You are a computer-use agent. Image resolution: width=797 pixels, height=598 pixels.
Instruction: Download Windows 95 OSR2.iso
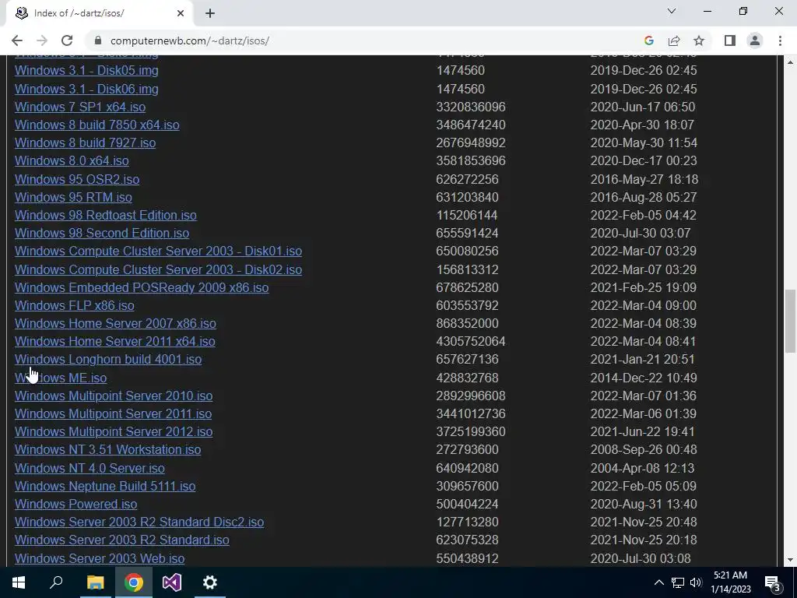tap(77, 180)
